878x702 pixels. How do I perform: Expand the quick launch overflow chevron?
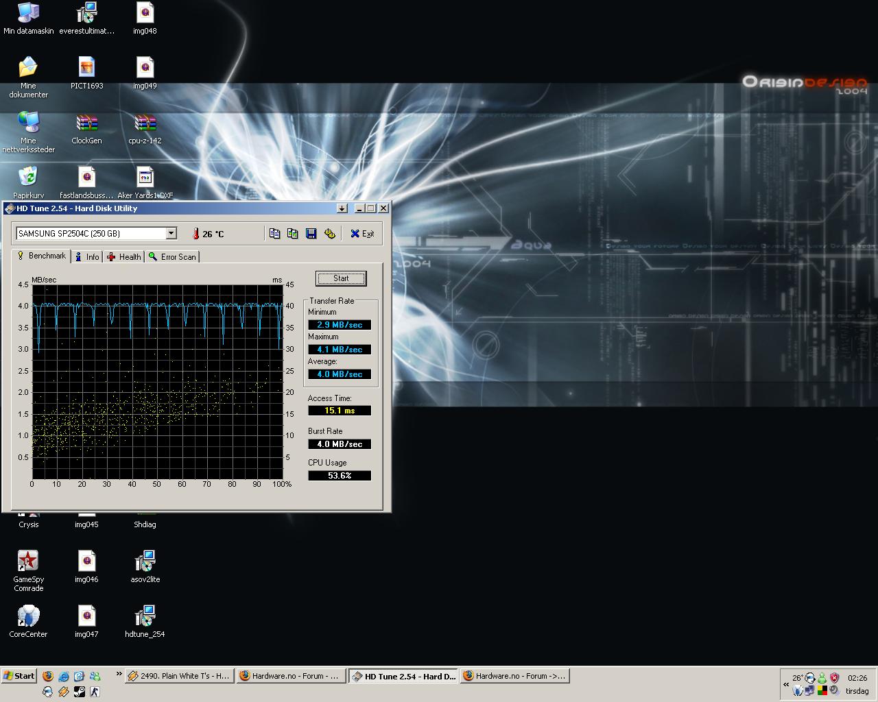pyautogui.click(x=119, y=673)
